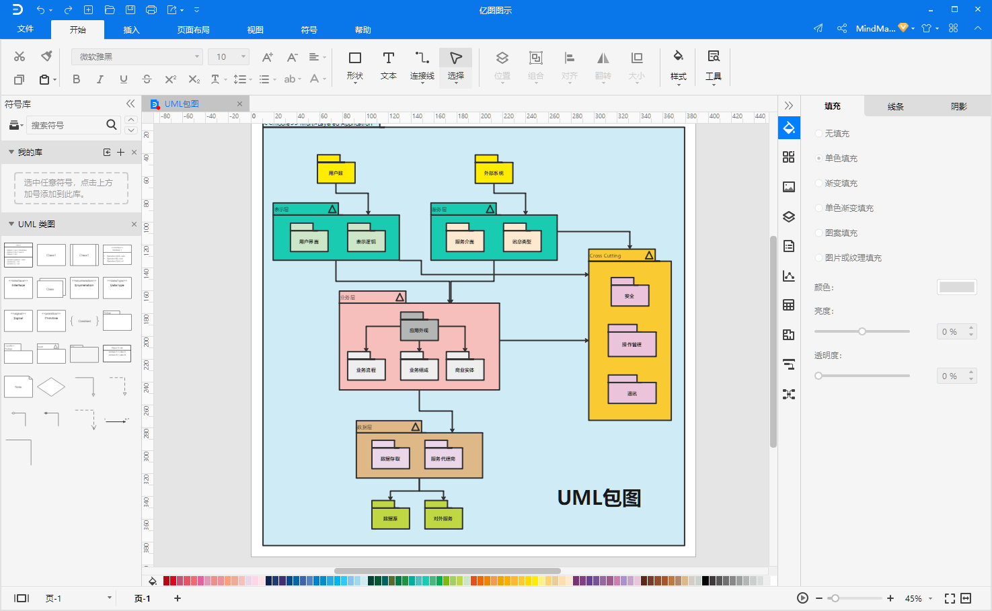Click the share icon in top right
This screenshot has height=611, width=992.
pyautogui.click(x=841, y=28)
